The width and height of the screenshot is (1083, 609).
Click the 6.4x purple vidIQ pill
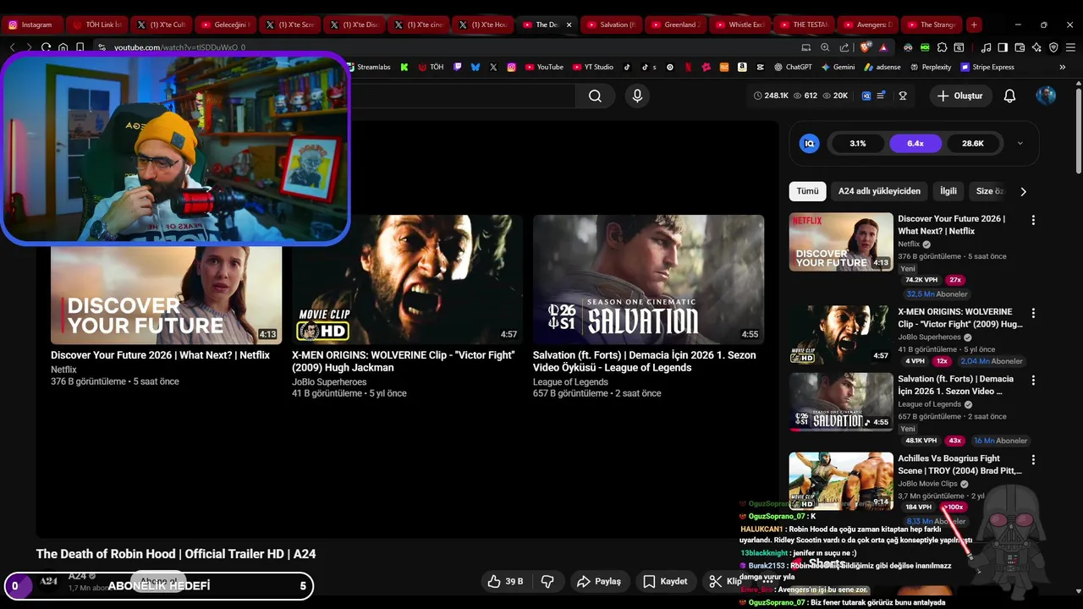(x=915, y=143)
